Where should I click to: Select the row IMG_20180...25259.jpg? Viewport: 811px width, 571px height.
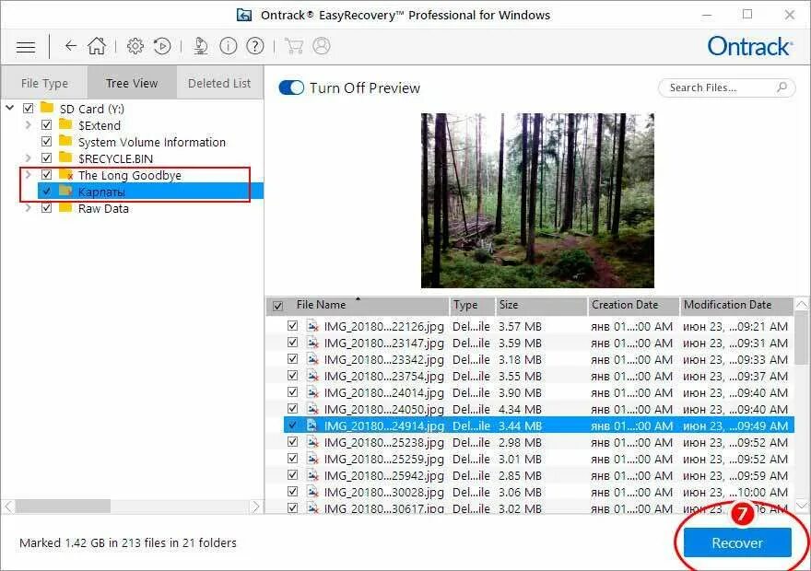pyautogui.click(x=538, y=459)
